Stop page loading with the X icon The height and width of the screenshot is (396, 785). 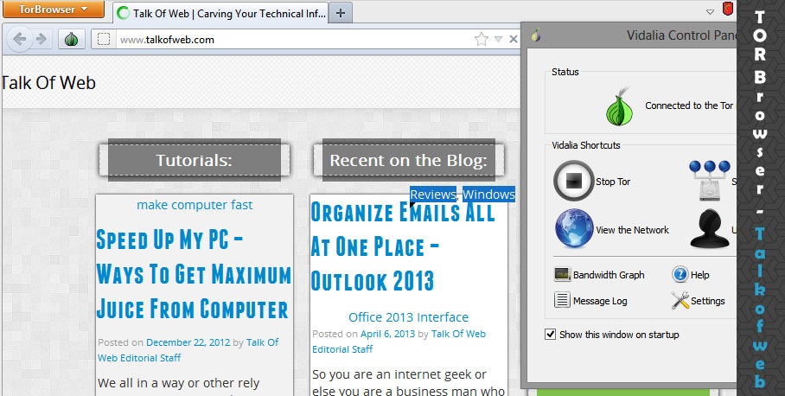coord(514,39)
